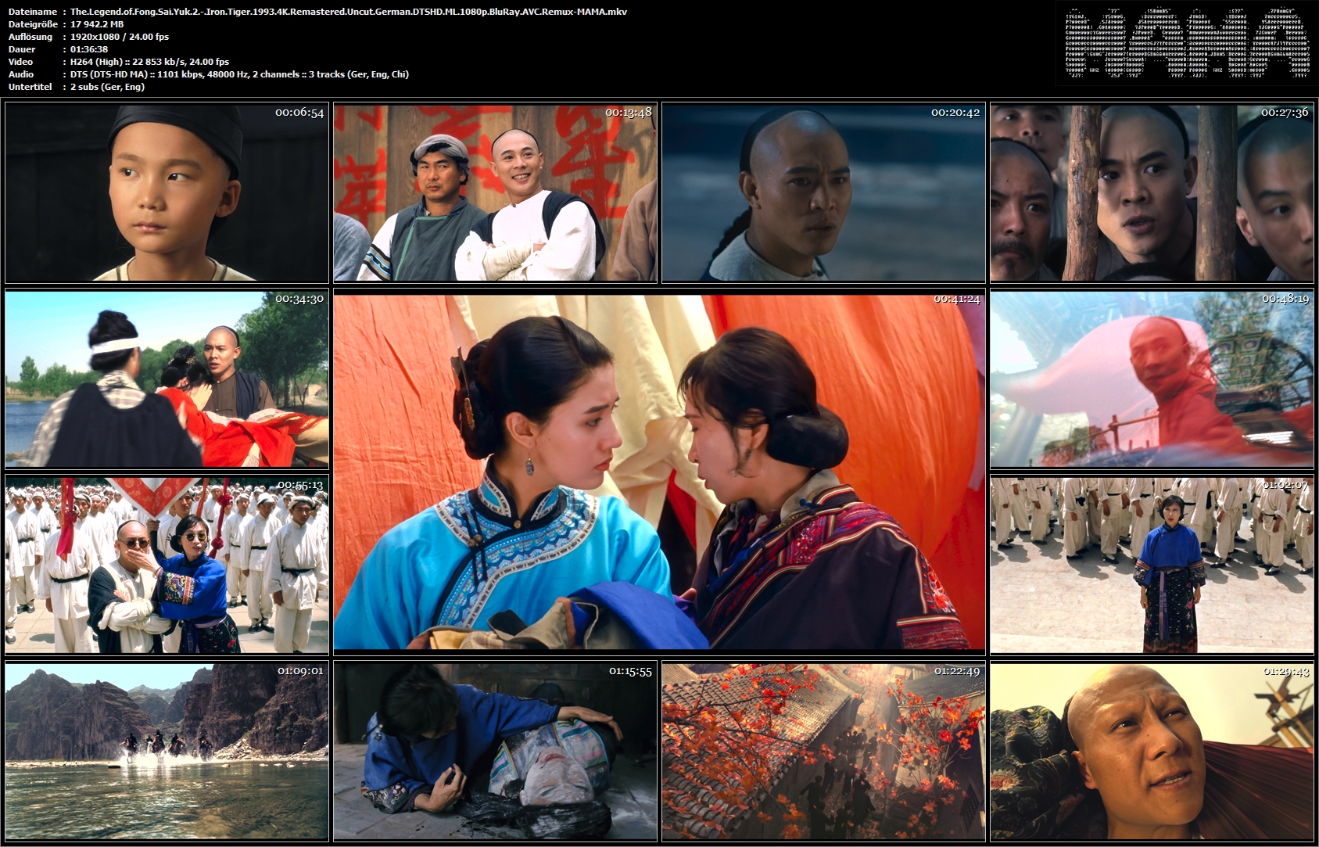Click the river canyon frame at 01:09:01
The width and height of the screenshot is (1319, 847).
(167, 752)
